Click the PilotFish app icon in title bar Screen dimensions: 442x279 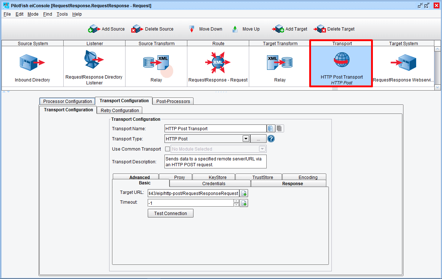point(6,5)
